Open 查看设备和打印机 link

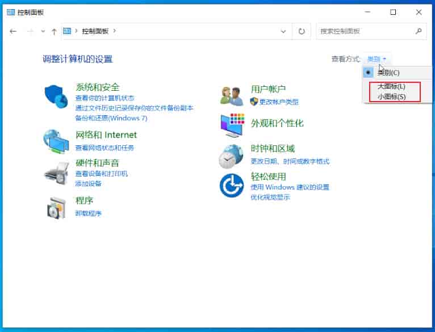[102, 174]
